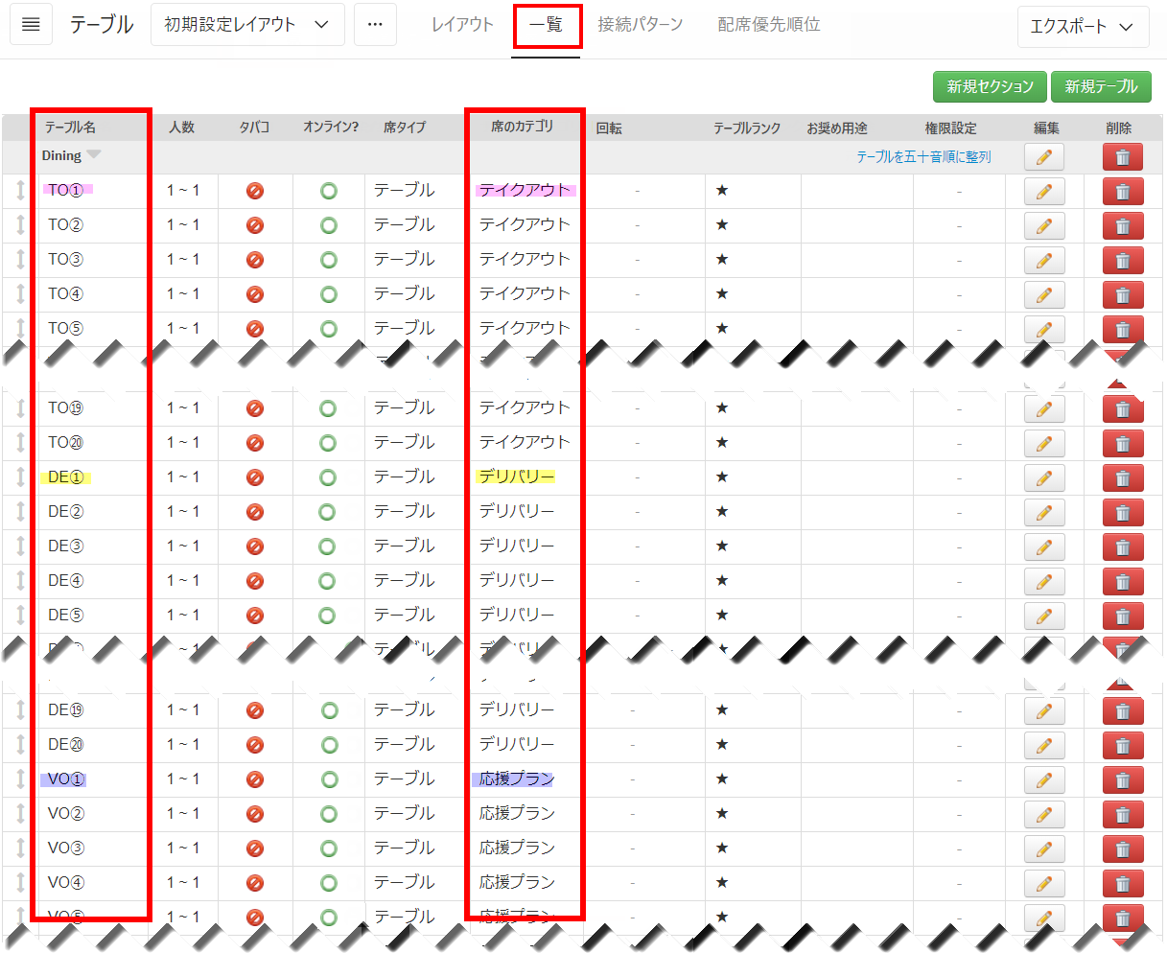This screenshot has width=1167, height=953.
Task: Toggle the online circle for VO②
Action: click(329, 814)
